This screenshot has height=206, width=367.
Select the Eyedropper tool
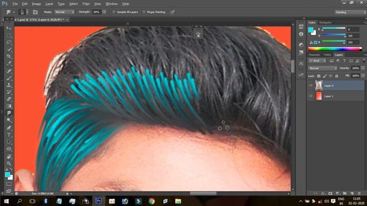coord(9,64)
